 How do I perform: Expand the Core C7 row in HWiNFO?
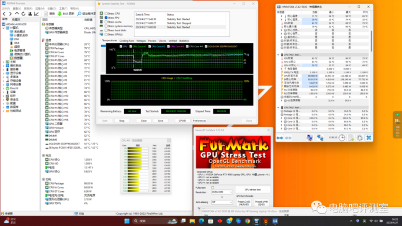click(x=281, y=128)
